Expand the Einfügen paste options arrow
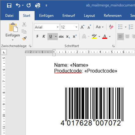 [13, 40]
